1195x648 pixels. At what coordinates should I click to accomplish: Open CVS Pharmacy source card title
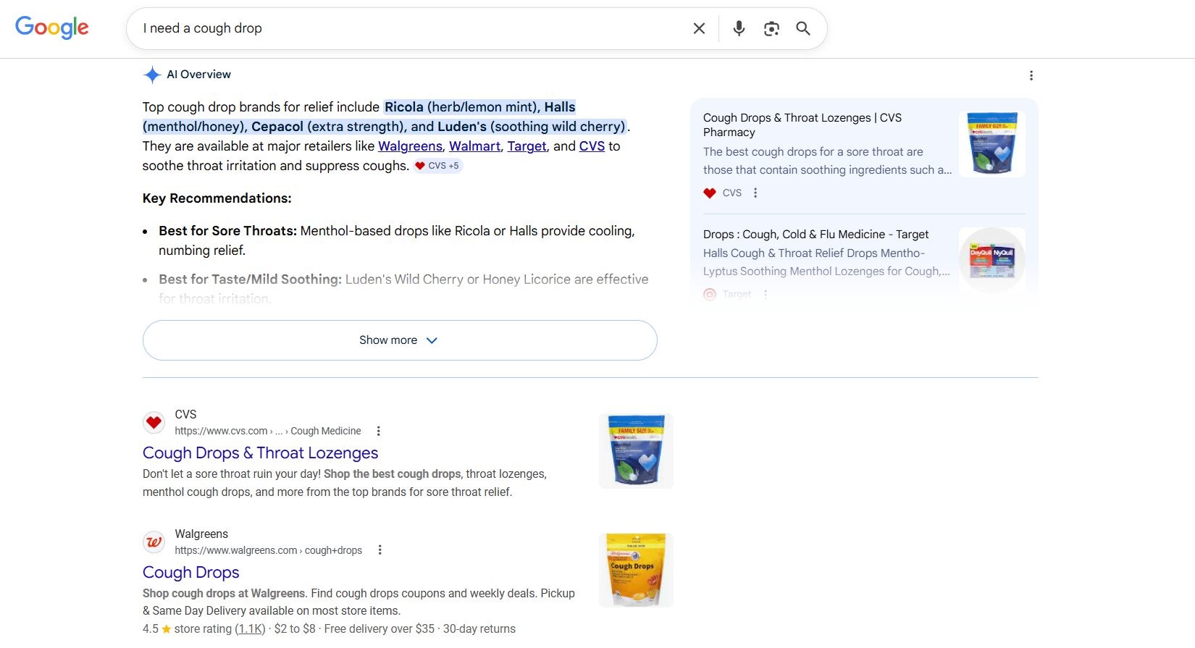(802, 125)
